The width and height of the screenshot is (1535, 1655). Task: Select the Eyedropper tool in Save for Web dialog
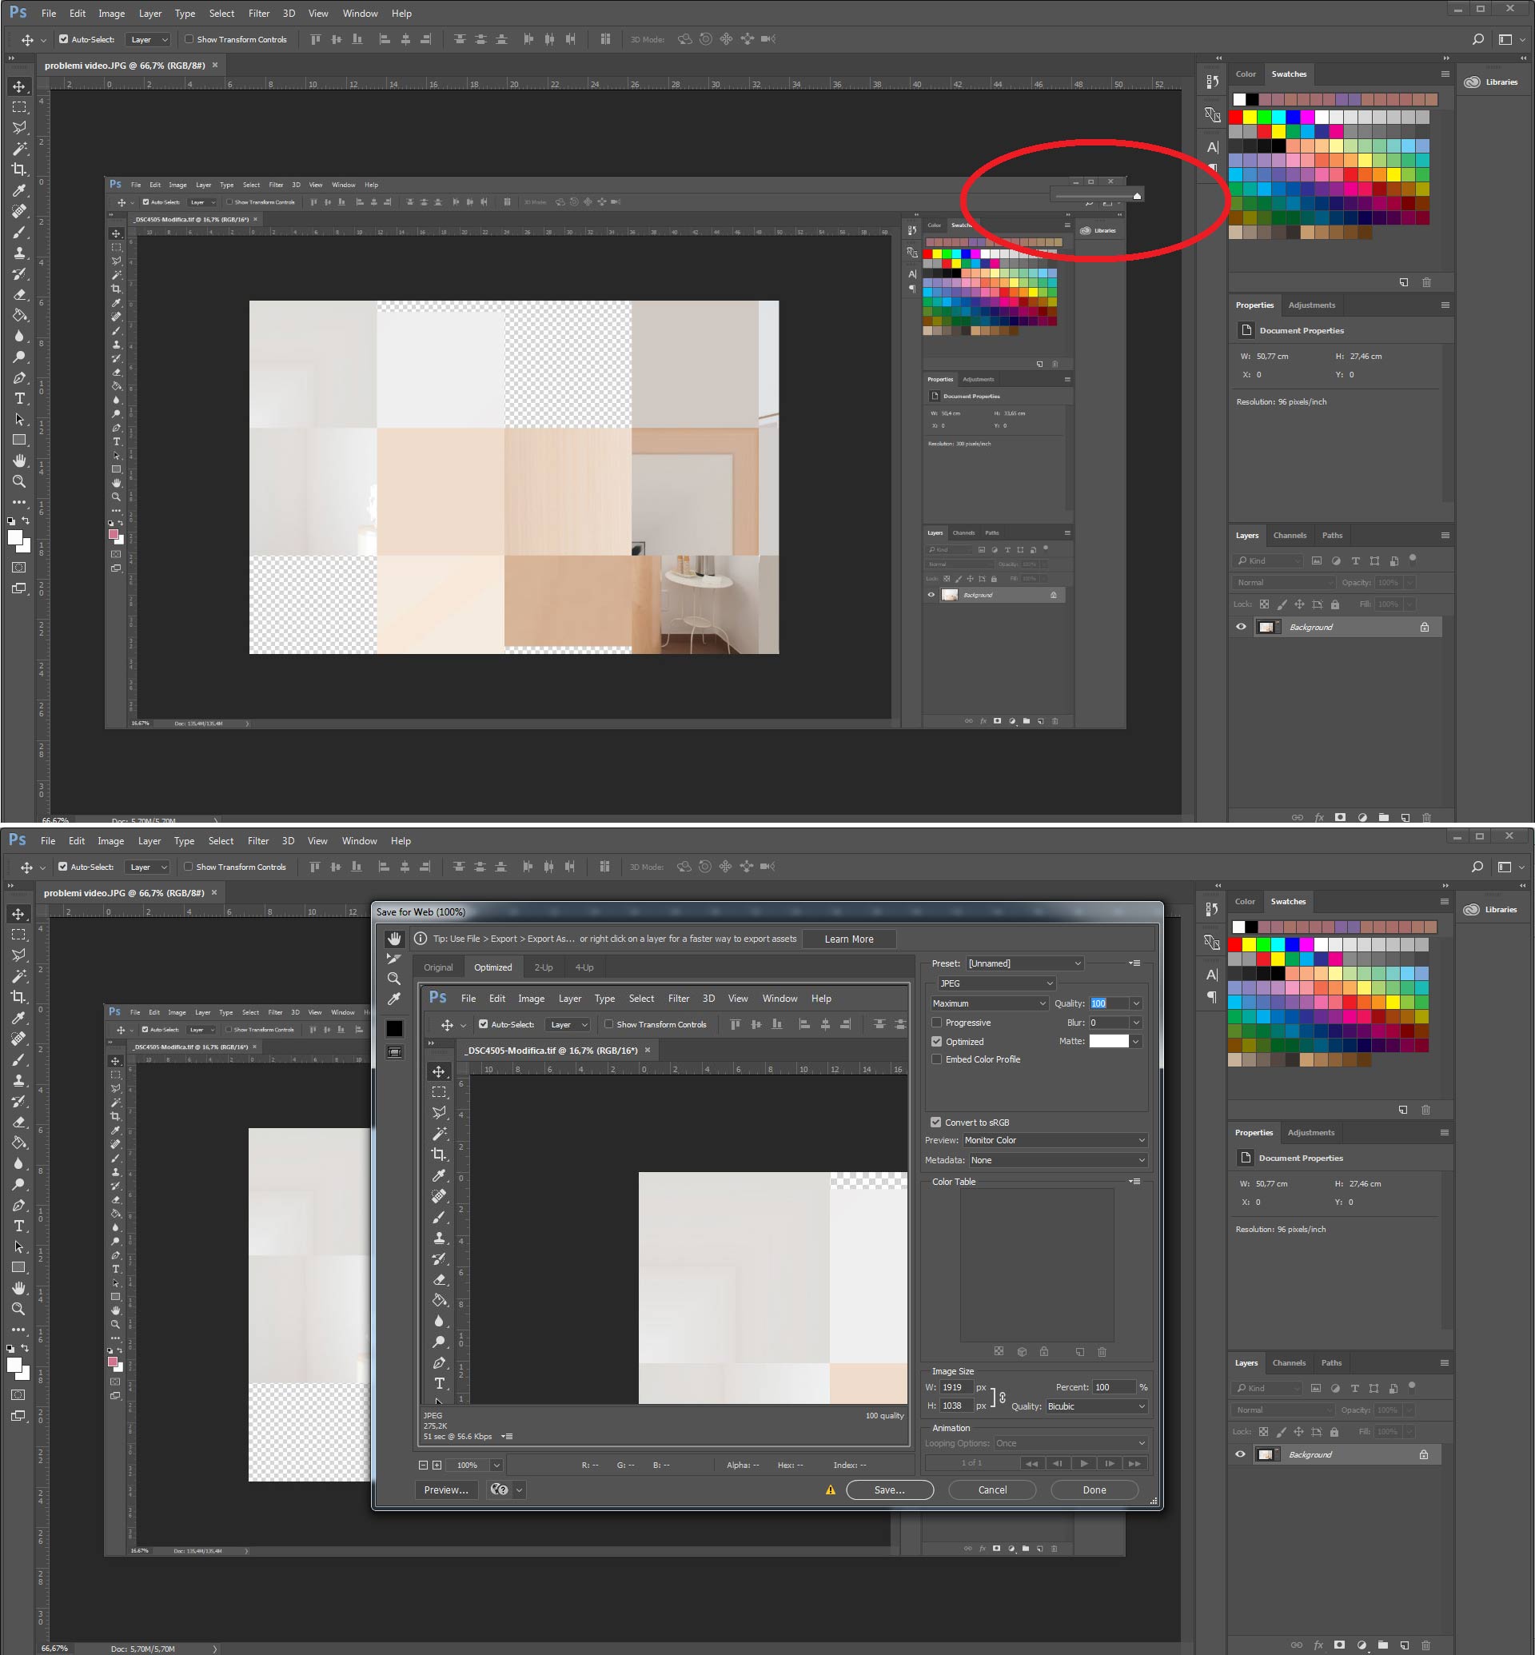[395, 999]
